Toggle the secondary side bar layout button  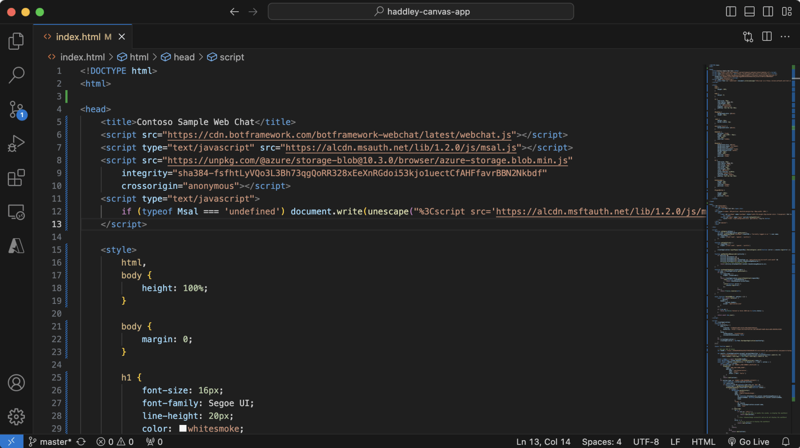click(768, 12)
